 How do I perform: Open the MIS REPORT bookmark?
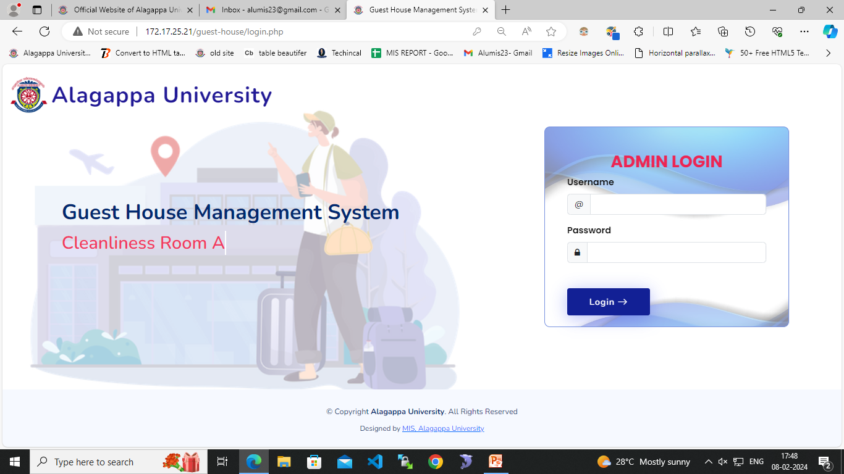tap(413, 53)
